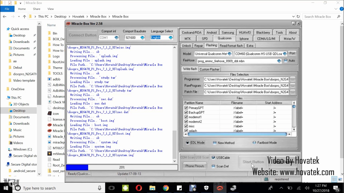The height and width of the screenshot is (193, 344).
Task: Click the search magnifier in Explorer
Action: [x=339, y=17]
